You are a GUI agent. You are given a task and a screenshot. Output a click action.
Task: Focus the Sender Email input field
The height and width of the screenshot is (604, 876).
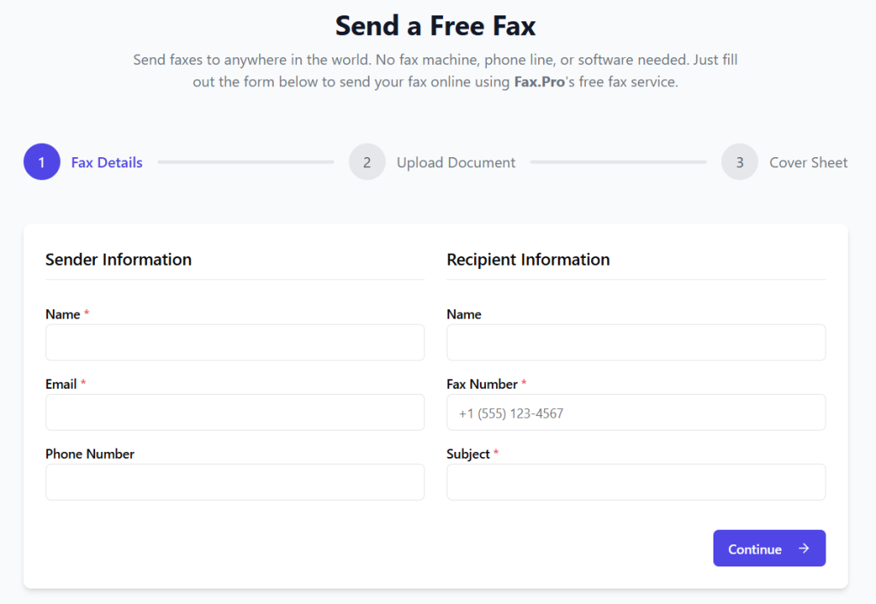pyautogui.click(x=235, y=412)
